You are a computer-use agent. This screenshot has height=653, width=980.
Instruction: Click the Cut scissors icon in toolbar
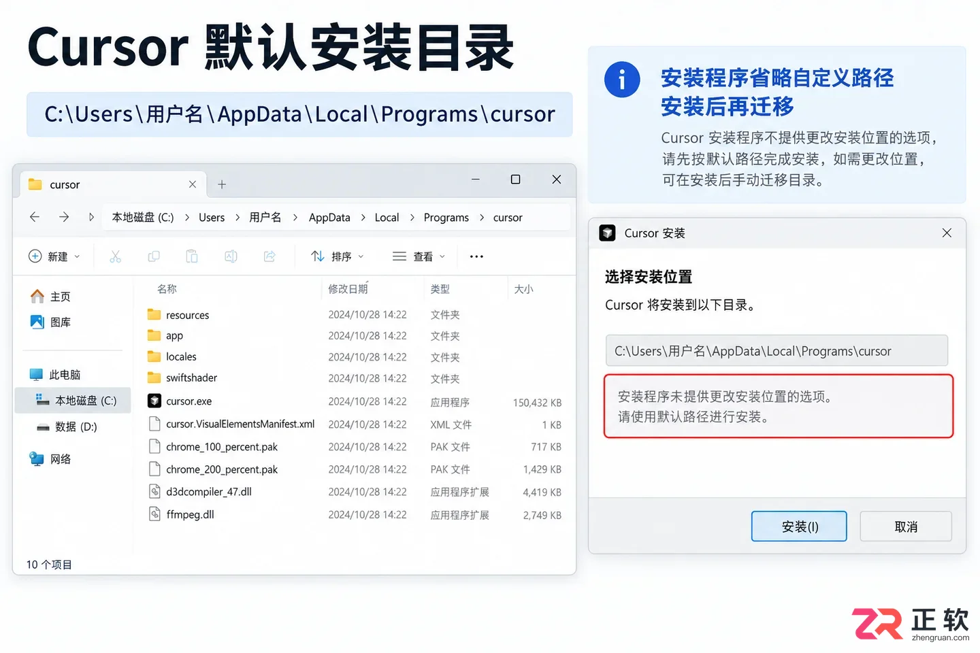[115, 256]
